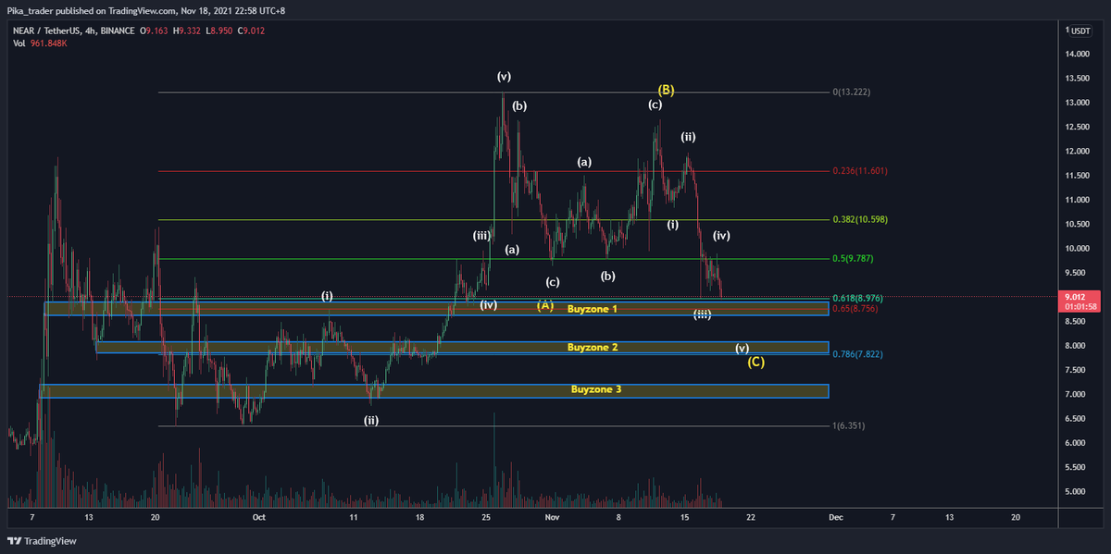Click the Buyzone 3 rectangle label
This screenshot has height=554, width=1111.
point(596,390)
